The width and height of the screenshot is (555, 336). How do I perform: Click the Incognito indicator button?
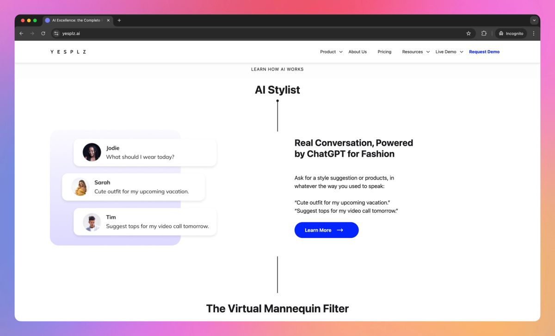tap(511, 33)
